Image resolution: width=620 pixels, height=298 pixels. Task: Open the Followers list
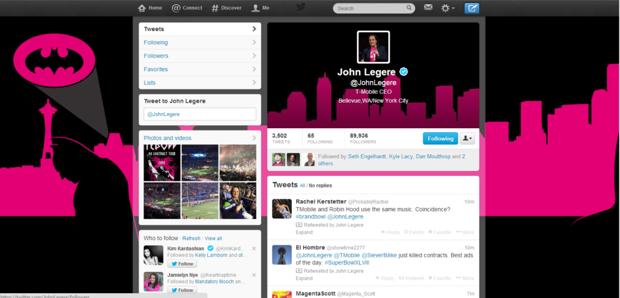click(200, 56)
